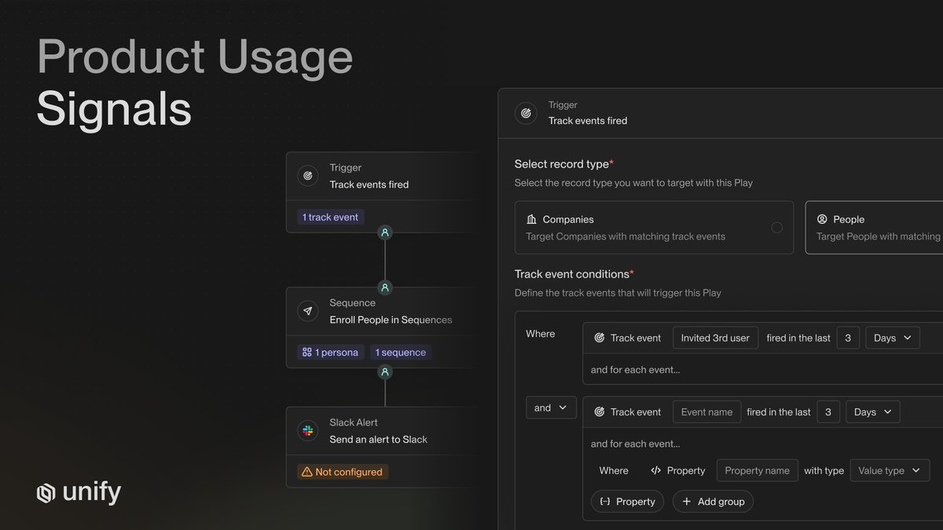Click 'Target Companies with matching track events' text
The width and height of the screenshot is (943, 530).
pyautogui.click(x=626, y=236)
